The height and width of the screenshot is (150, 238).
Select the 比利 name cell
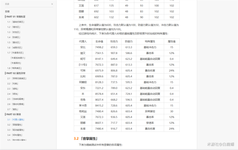83,76
